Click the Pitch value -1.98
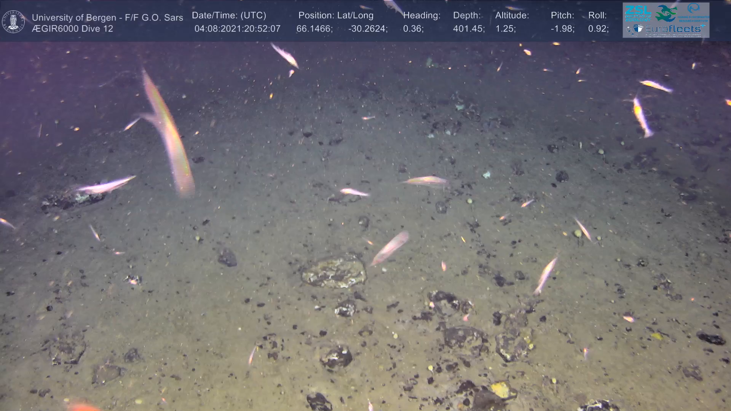The height and width of the screenshot is (411, 731). [x=562, y=29]
